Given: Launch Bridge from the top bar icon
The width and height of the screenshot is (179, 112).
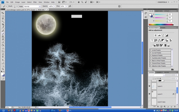Looking at the screenshot, I should pyautogui.click(x=59, y=2).
